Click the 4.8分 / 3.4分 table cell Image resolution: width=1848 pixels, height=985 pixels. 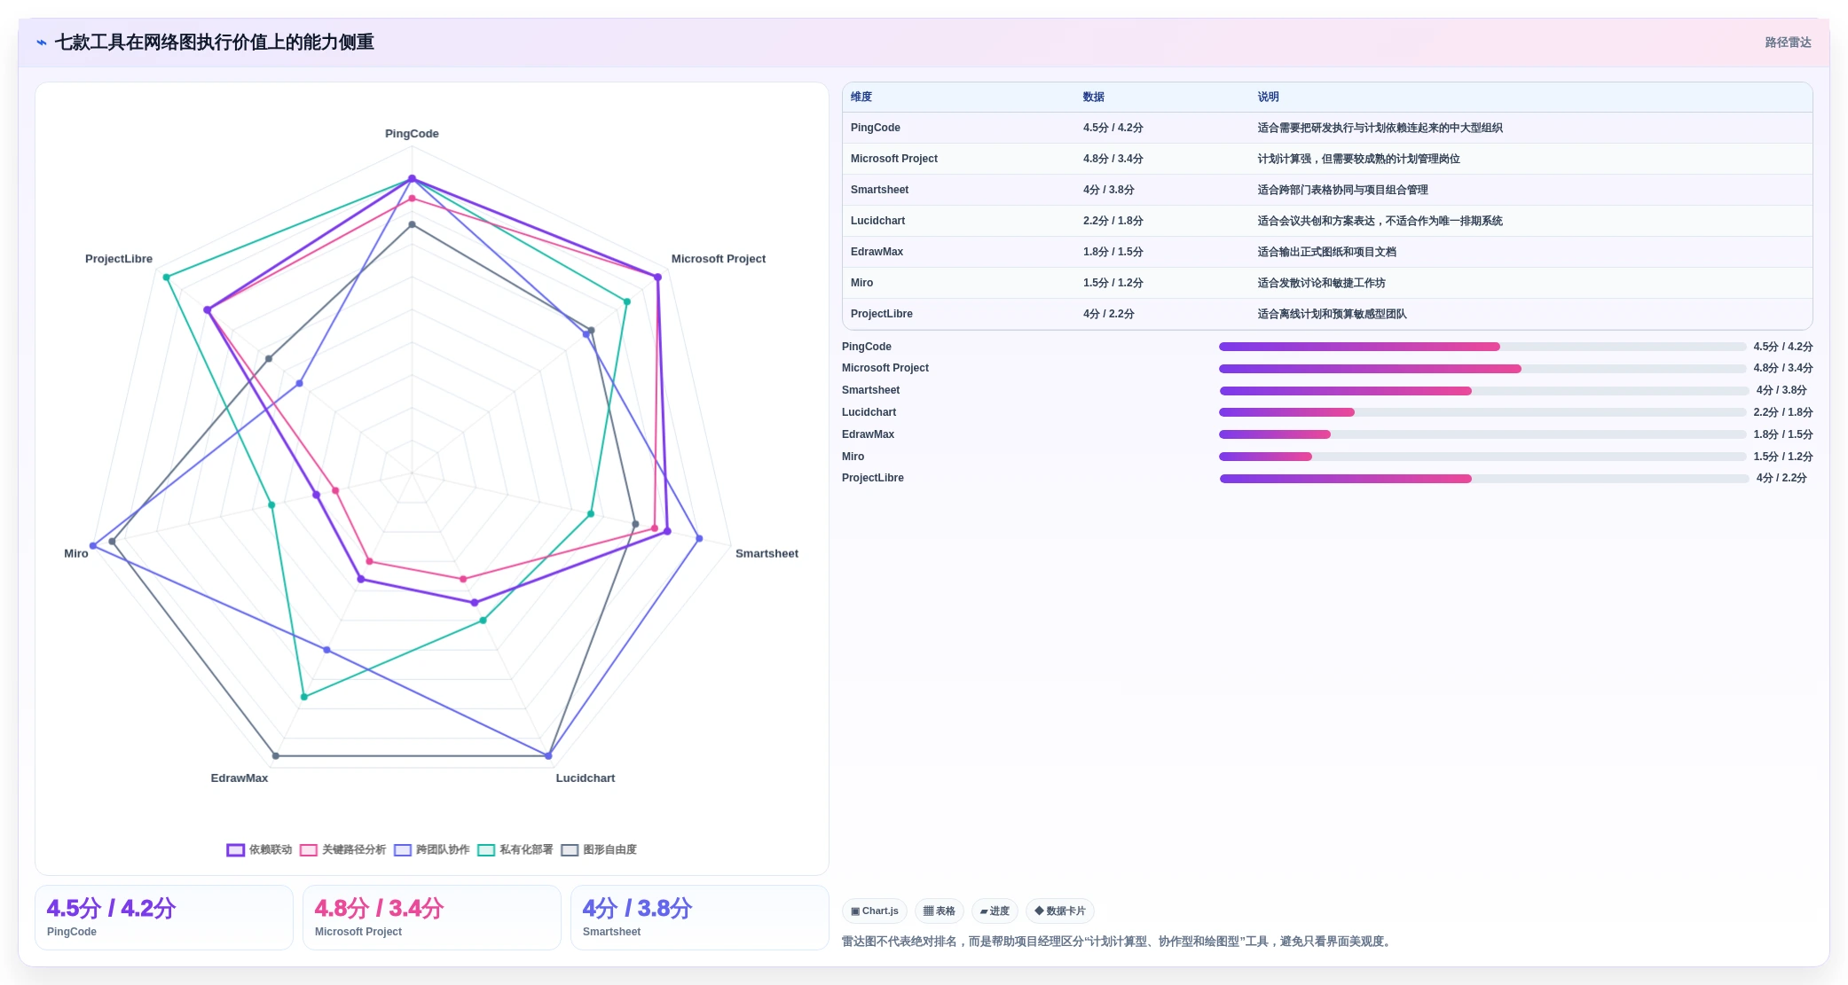tap(1113, 159)
